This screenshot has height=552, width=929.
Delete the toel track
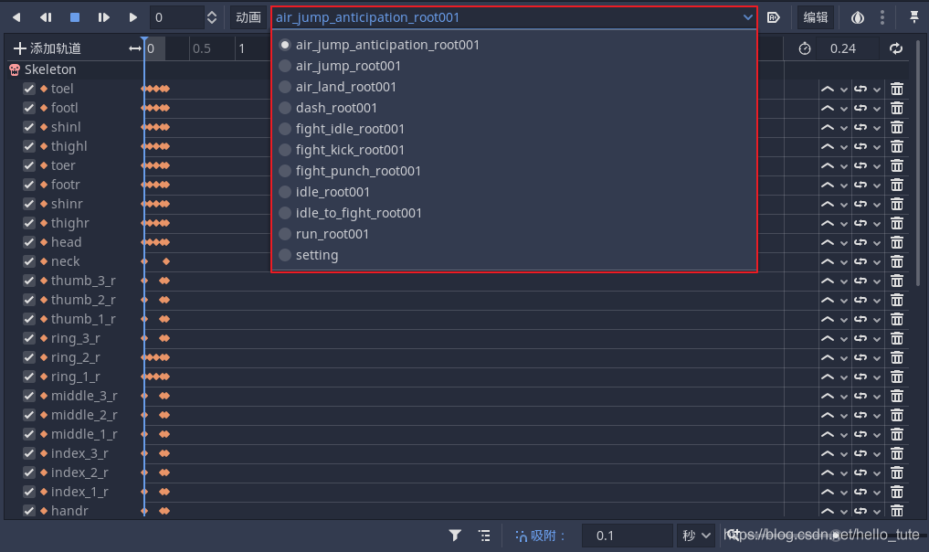coord(897,89)
